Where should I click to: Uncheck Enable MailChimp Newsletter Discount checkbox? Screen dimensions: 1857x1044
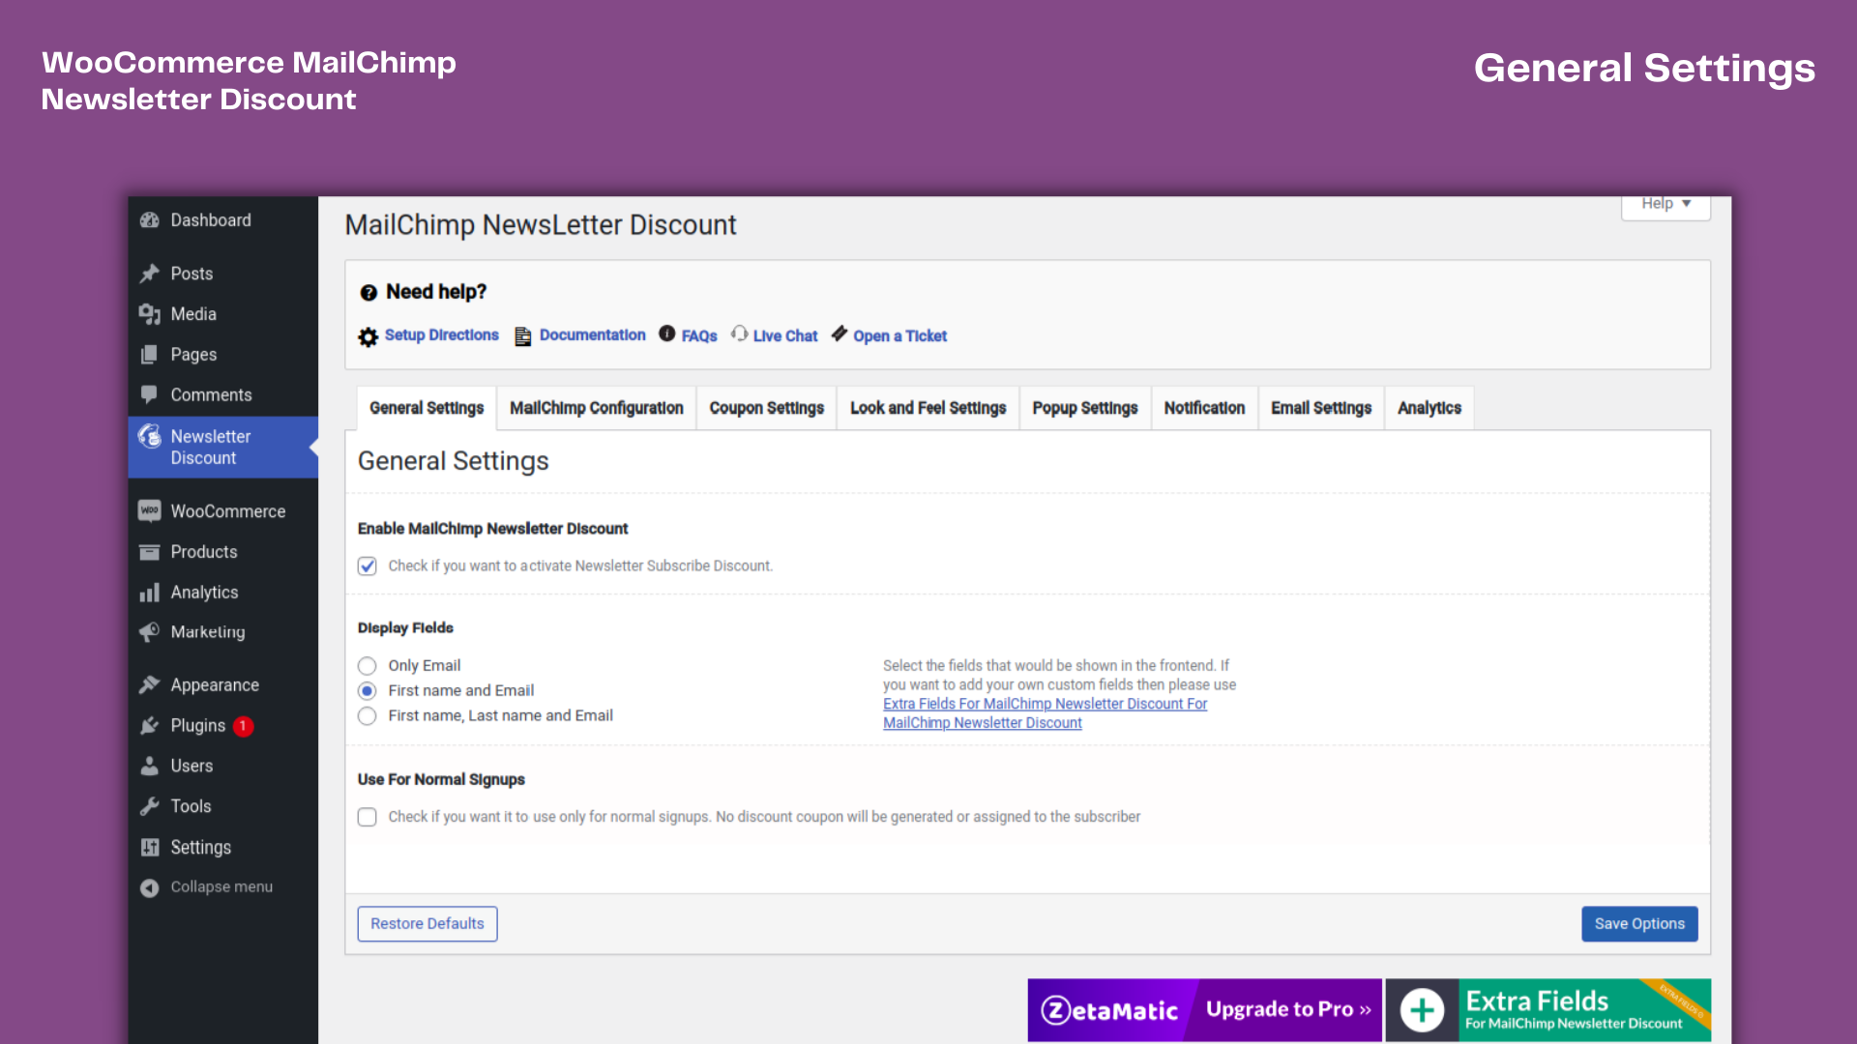point(368,565)
